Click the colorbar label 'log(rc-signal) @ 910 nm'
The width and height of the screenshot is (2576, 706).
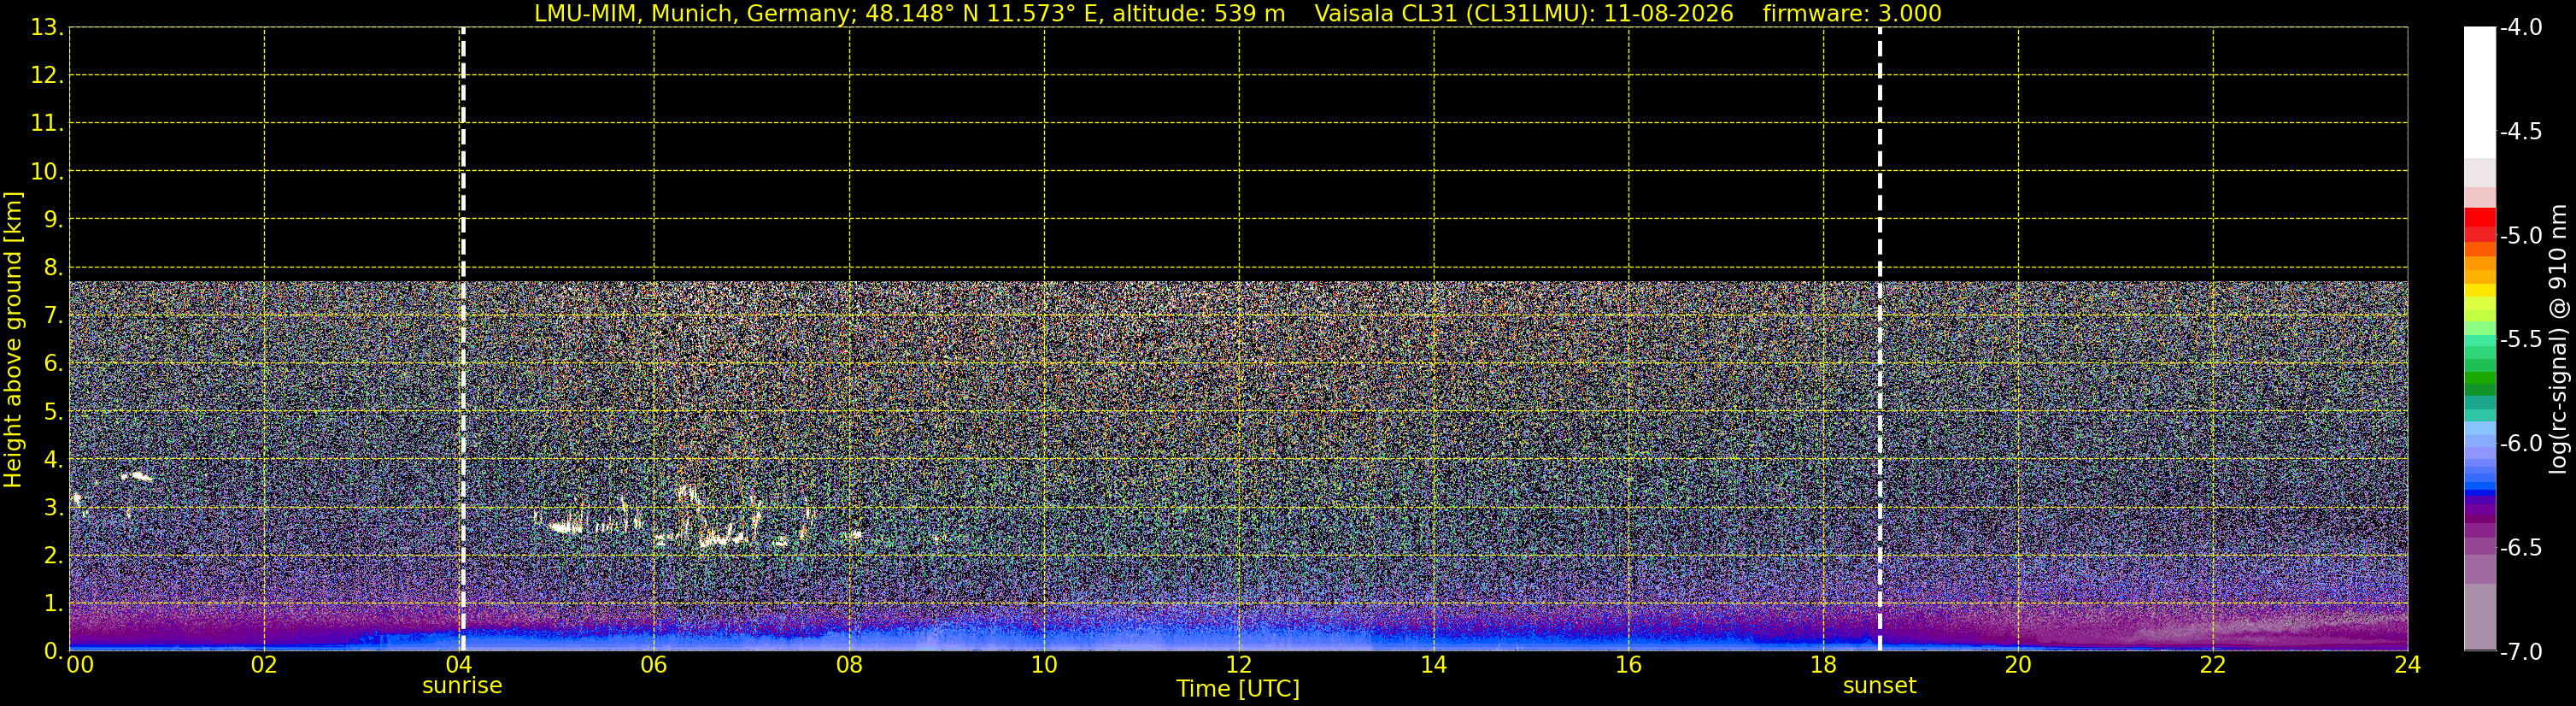point(2559,339)
